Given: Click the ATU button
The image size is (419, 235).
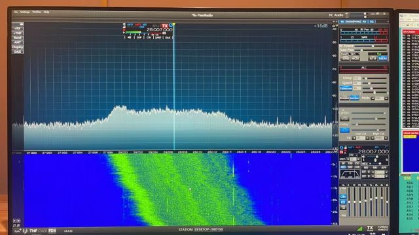Looking at the screenshot, I should pos(373,58).
